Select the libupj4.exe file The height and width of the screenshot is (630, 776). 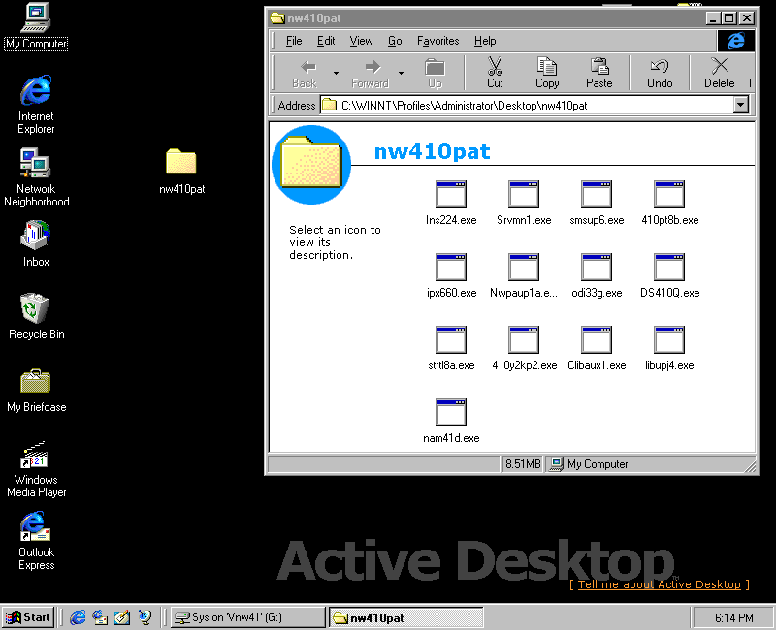click(669, 348)
